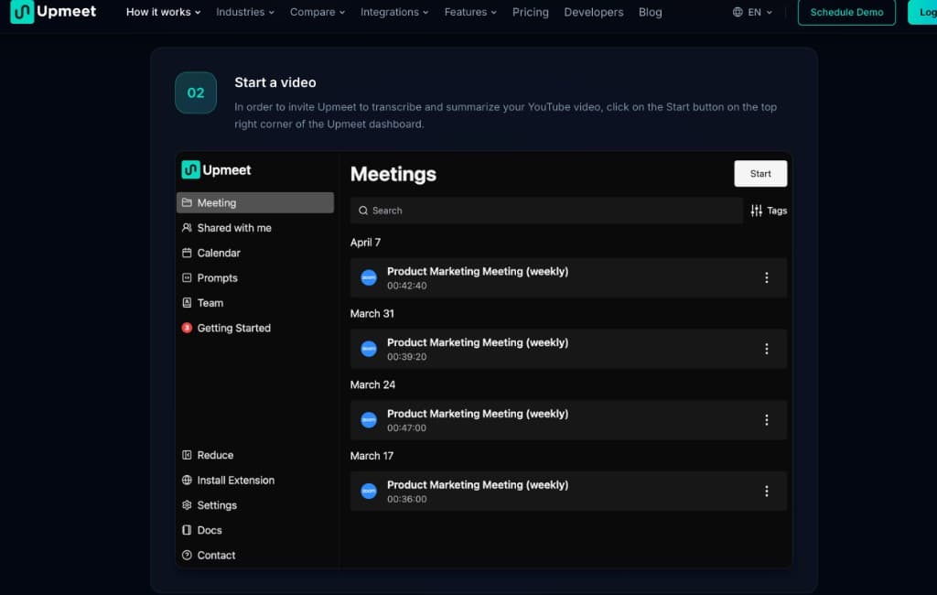937x595 pixels.
Task: Open the three-dot menu for the April 7 meeting
Action: 767,277
